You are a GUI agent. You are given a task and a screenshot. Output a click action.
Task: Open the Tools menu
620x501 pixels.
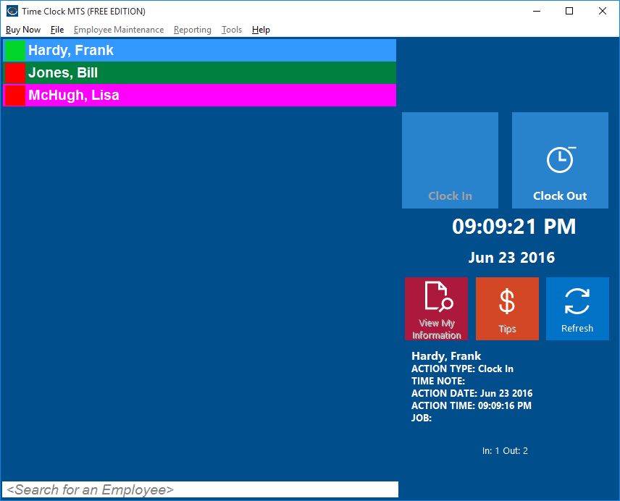click(232, 30)
